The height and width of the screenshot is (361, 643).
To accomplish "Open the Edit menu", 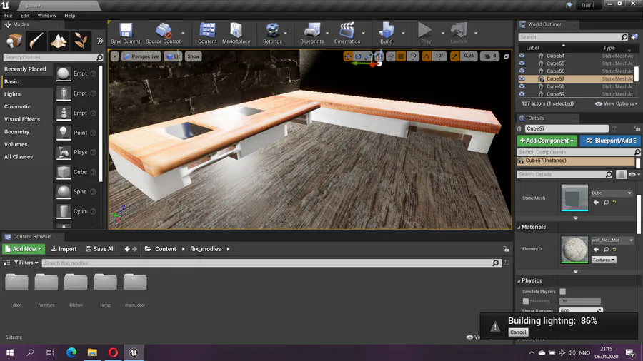I will [25, 16].
